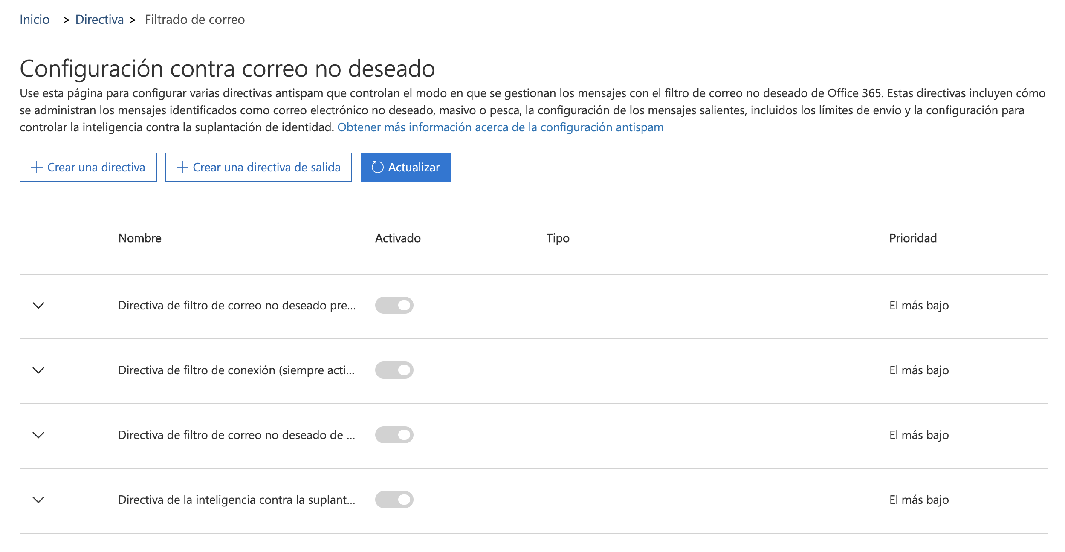Expand Directiva de la inteligencia contra la suplant... row

[38, 500]
